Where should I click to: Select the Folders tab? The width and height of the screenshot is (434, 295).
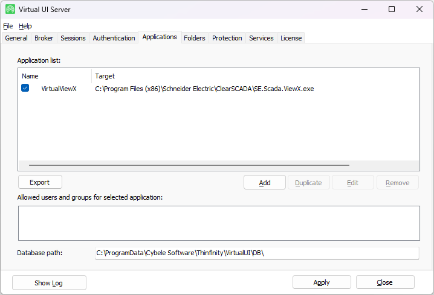pos(195,38)
